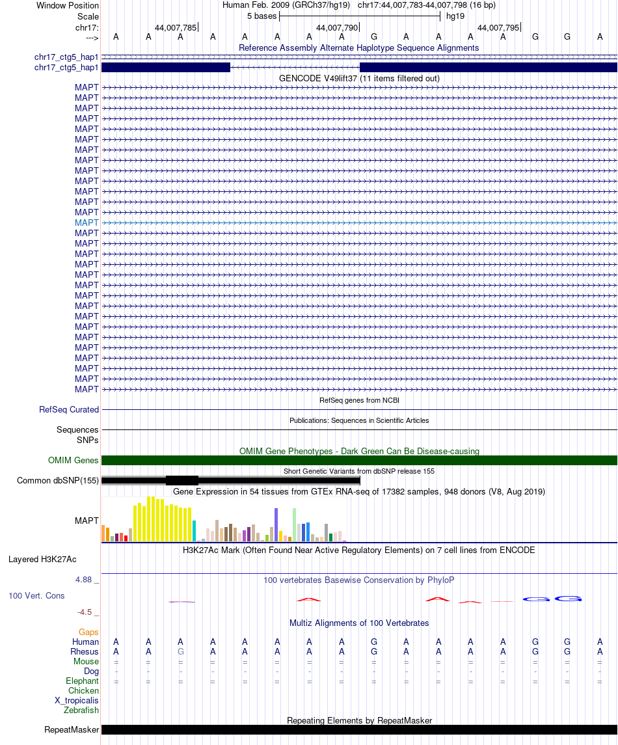This screenshot has width=618, height=745.
Task: Click the Common dbSNP(155) track label
Action: [x=58, y=481]
